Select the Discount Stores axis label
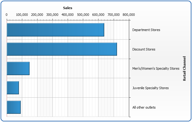 [144, 49]
